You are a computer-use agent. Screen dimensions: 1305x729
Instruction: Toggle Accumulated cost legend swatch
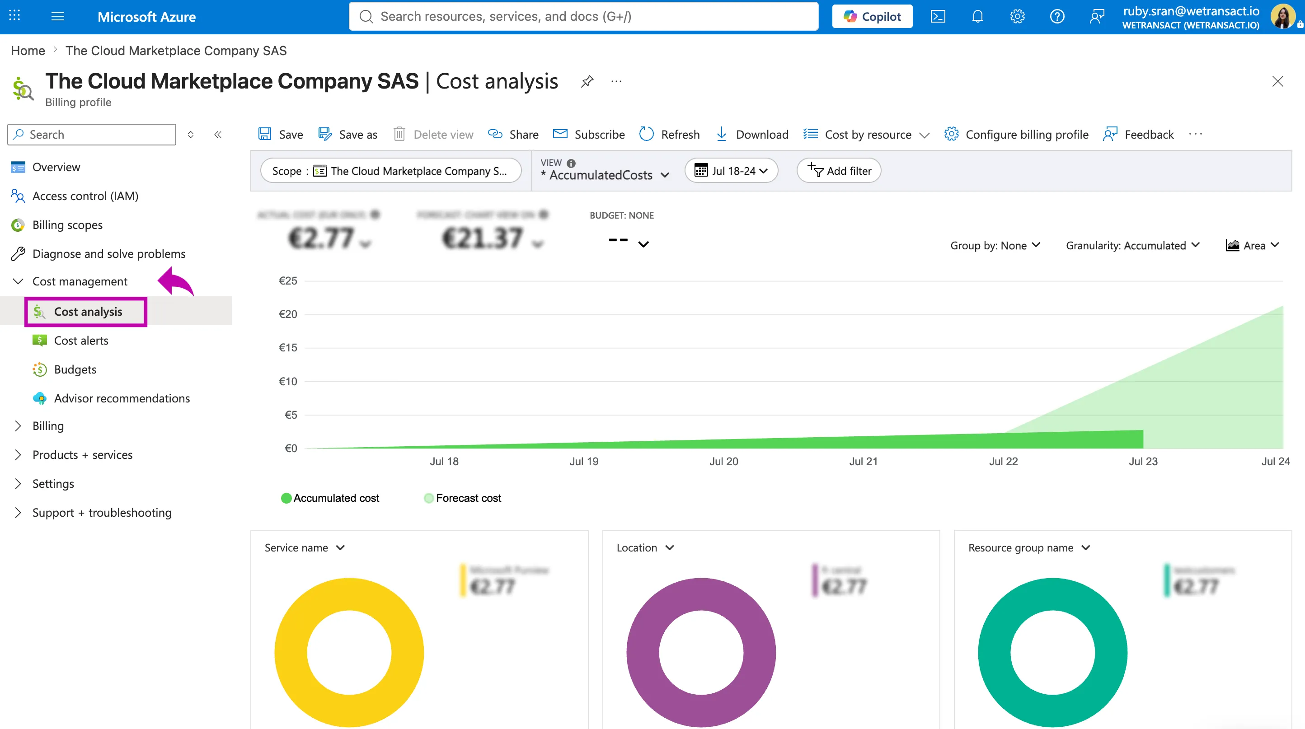click(x=286, y=498)
